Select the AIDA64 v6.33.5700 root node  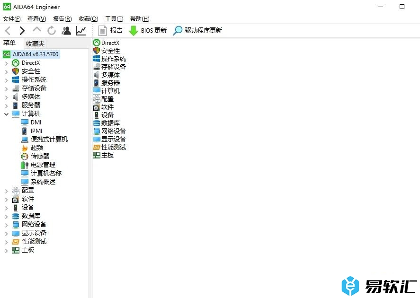coord(36,54)
